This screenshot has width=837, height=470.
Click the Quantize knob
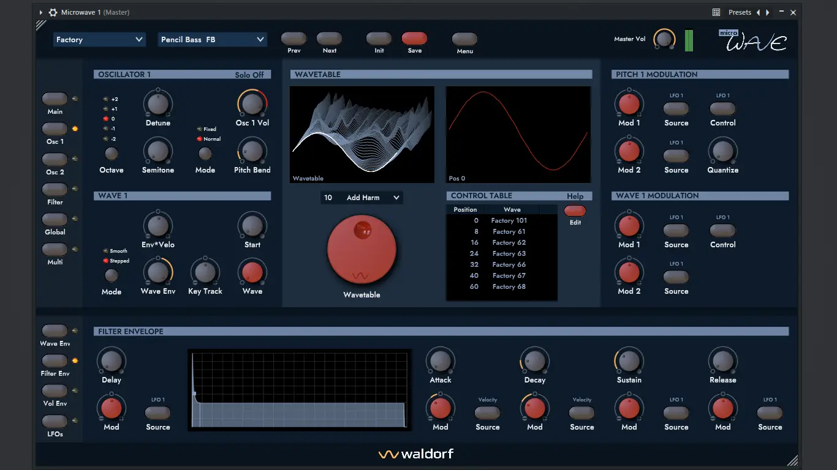[x=723, y=151]
